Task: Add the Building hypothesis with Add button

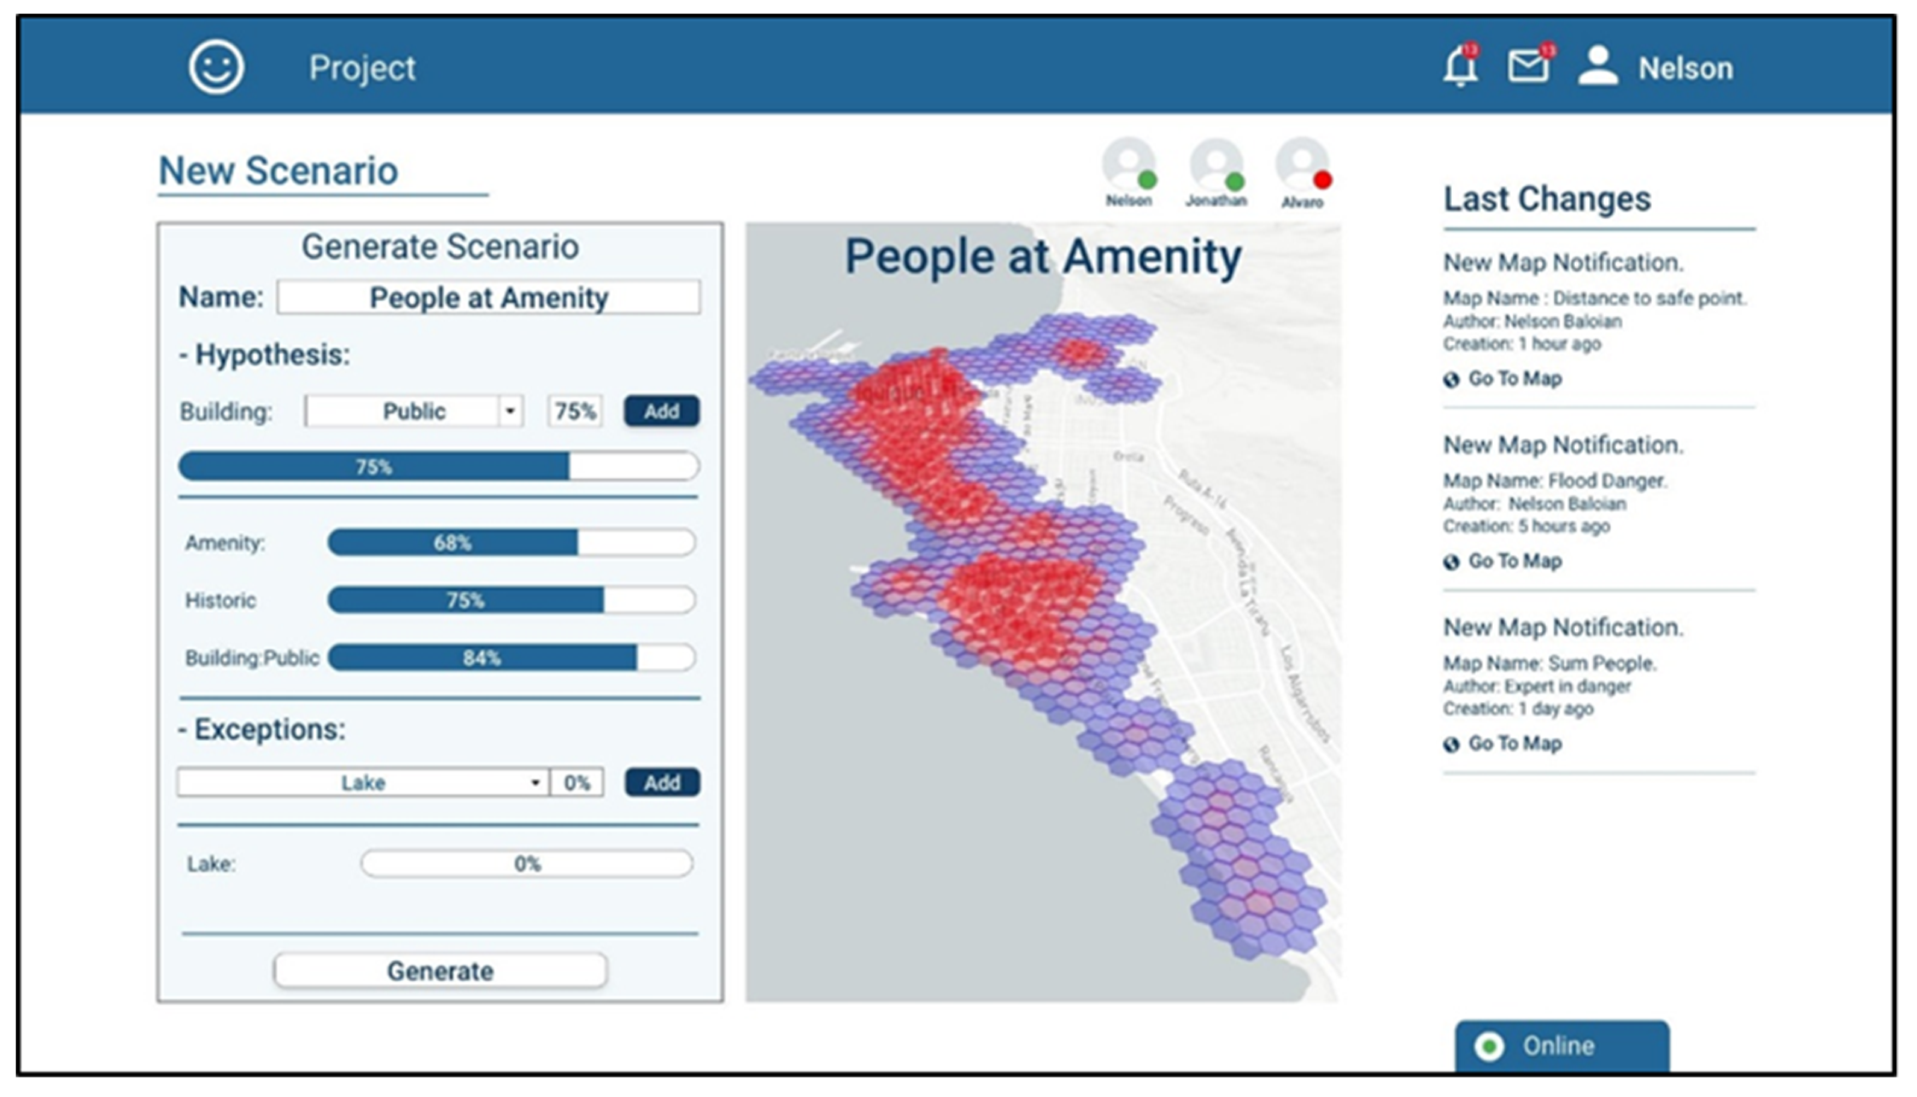Action: tap(660, 411)
